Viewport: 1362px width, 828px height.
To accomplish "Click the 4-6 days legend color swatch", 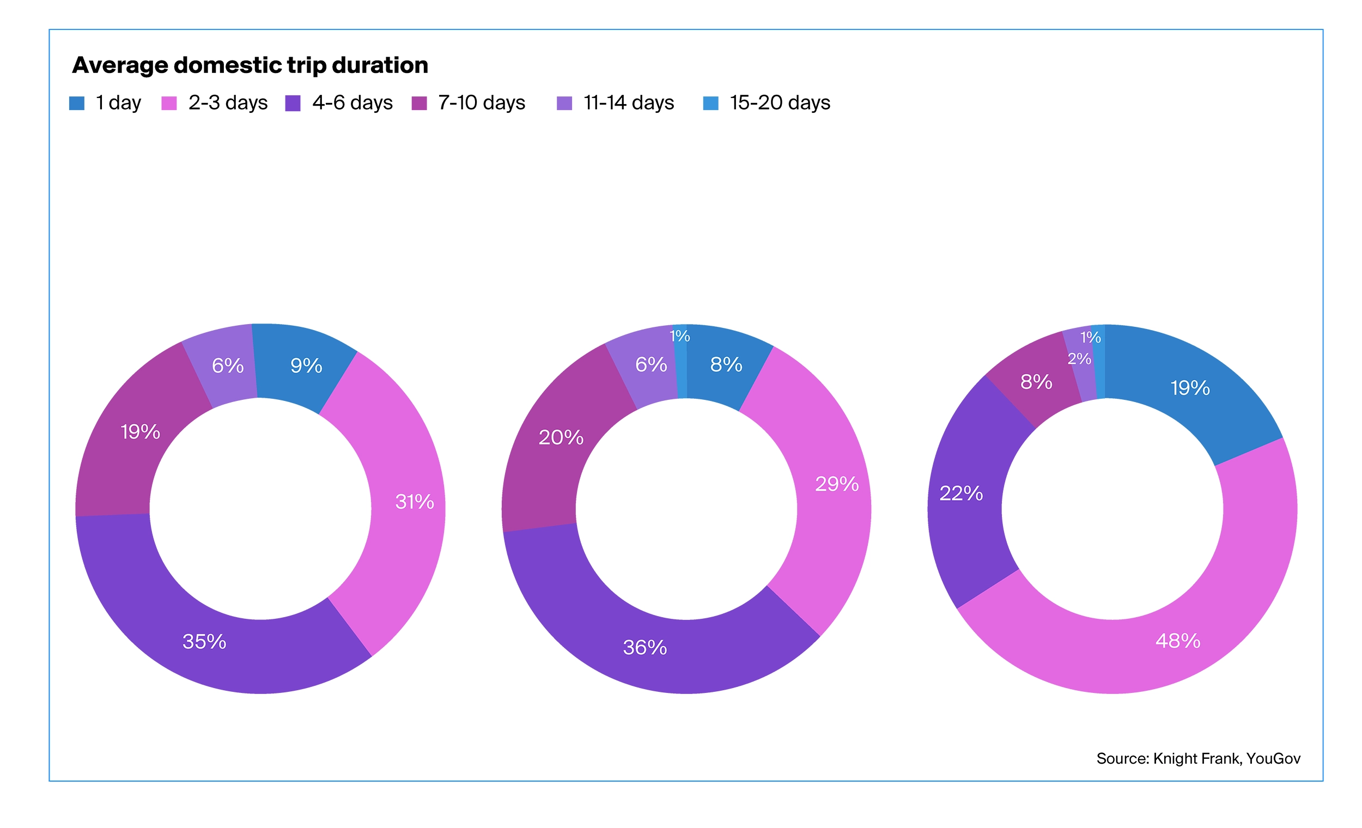I will tap(293, 103).
